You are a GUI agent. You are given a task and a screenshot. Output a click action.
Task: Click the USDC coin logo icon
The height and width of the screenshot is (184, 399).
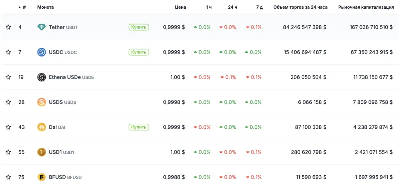point(42,52)
